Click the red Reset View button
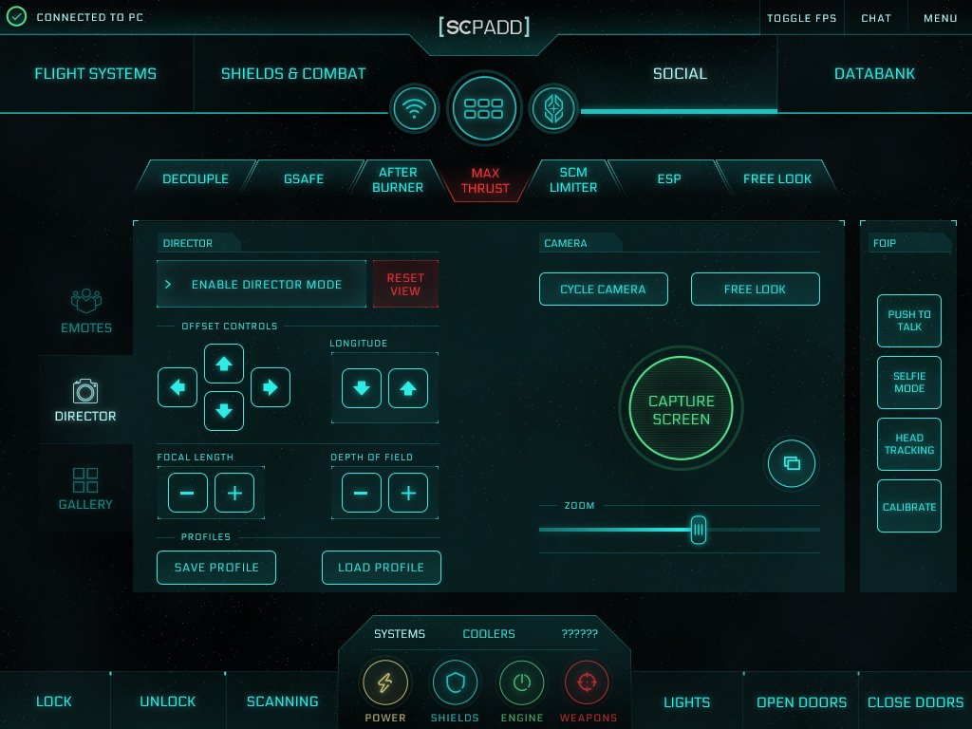This screenshot has height=729, width=972. click(x=405, y=284)
